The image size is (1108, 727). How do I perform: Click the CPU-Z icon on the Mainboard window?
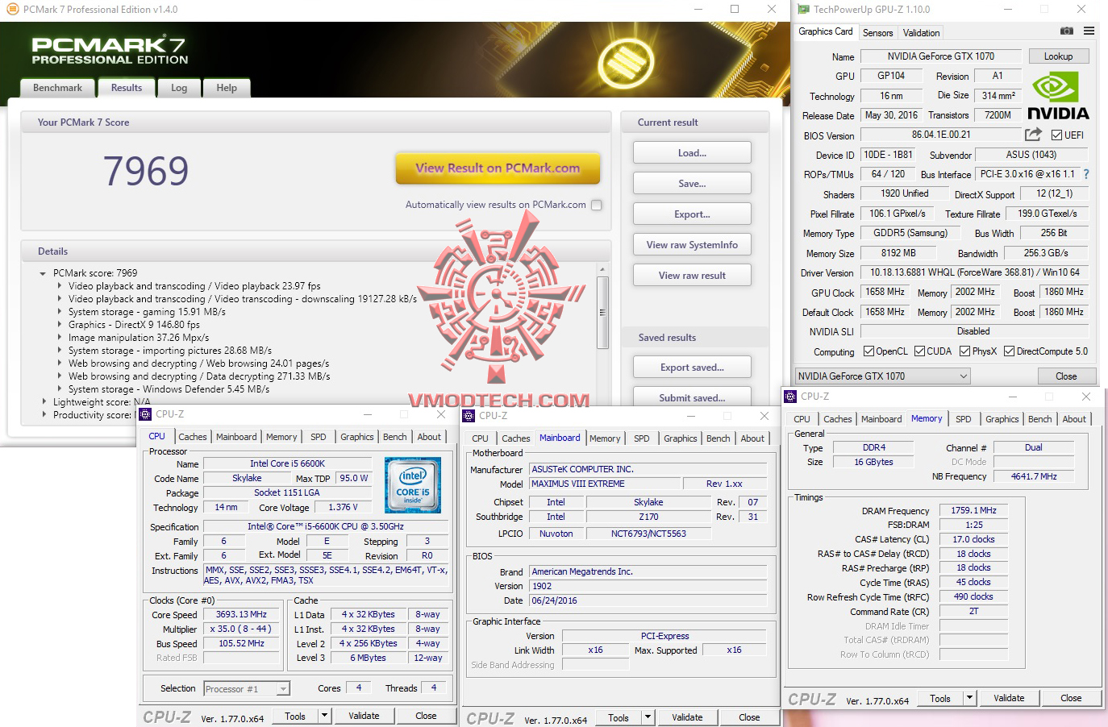coord(468,415)
